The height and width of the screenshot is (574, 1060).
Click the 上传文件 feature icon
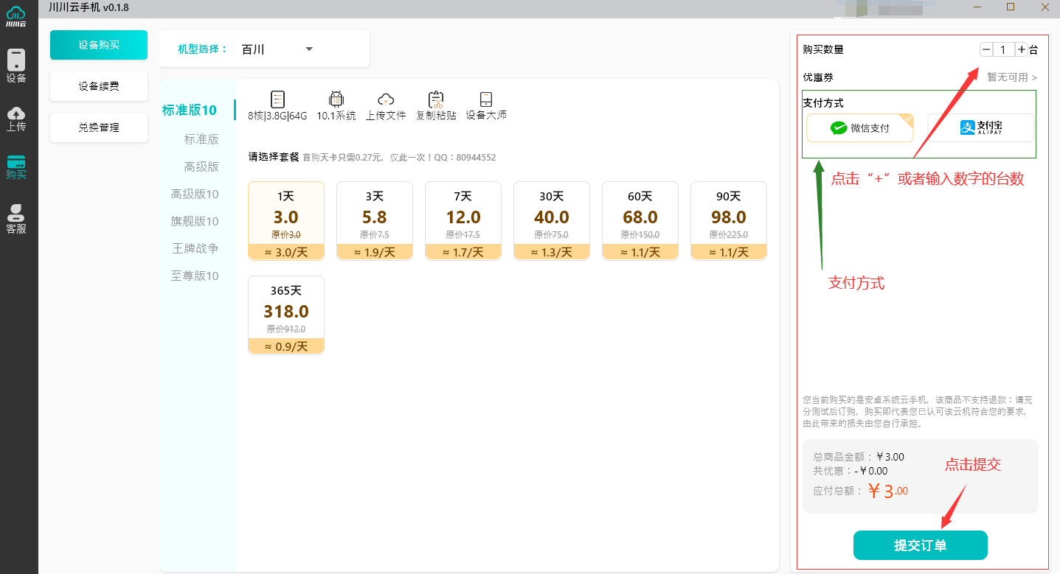point(386,105)
